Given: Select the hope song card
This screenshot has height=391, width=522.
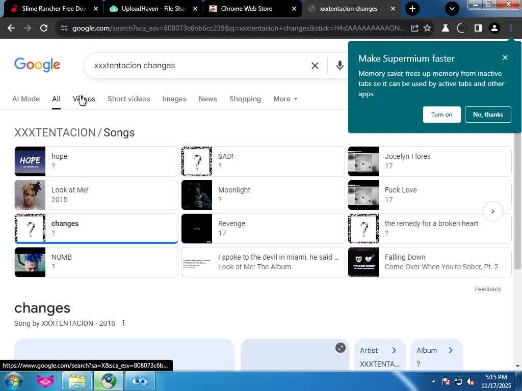Looking at the screenshot, I should tap(96, 161).
